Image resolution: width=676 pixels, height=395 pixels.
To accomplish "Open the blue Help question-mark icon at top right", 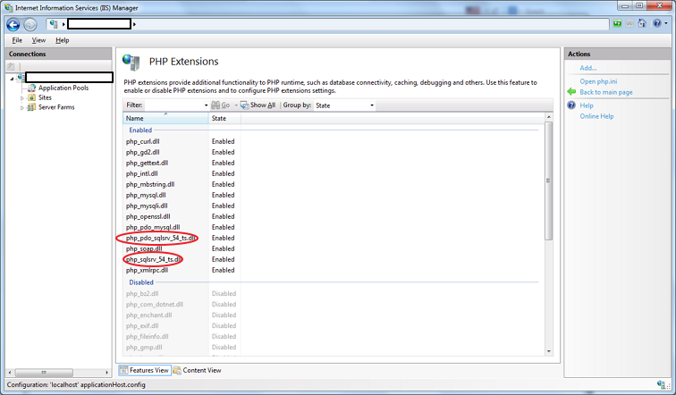I will [x=656, y=23].
